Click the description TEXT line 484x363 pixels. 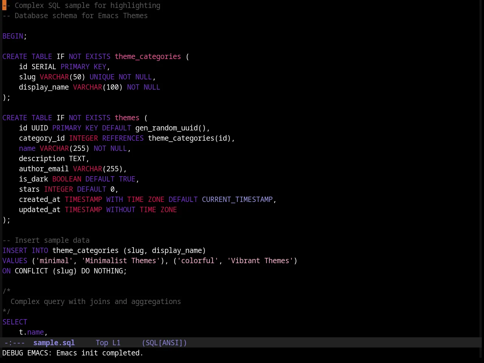click(54, 158)
